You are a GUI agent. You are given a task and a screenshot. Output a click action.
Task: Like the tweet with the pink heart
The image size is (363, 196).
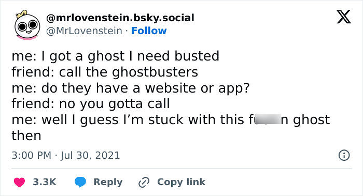20,182
